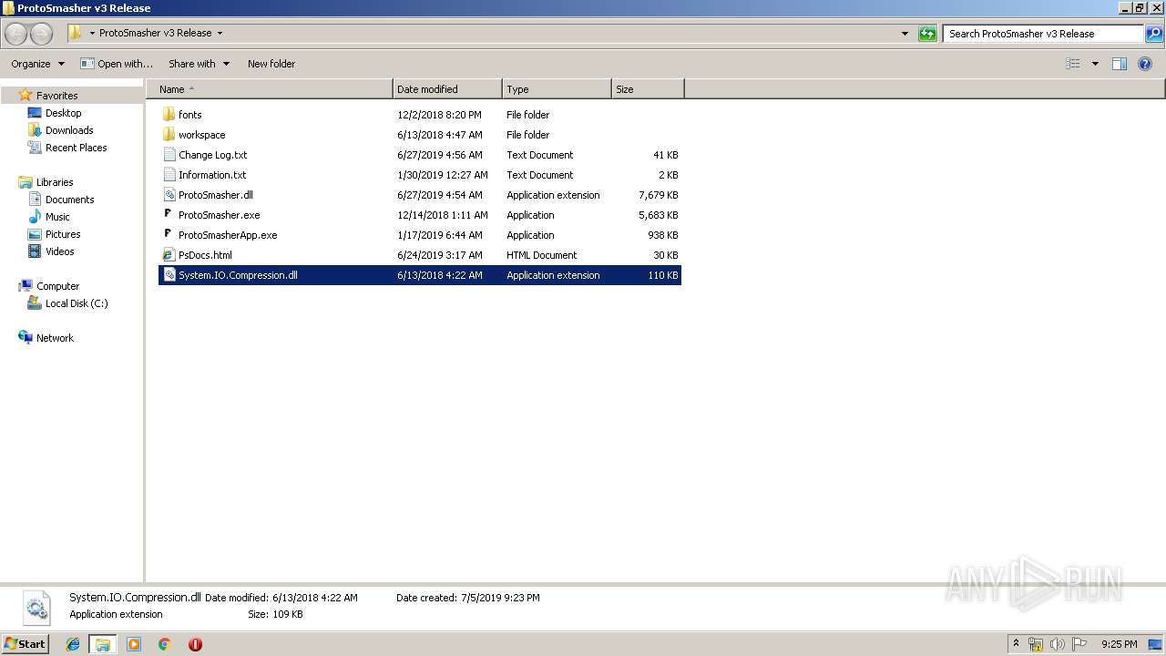Image resolution: width=1166 pixels, height=656 pixels.
Task: Open the view options dropdown arrow
Action: [x=1095, y=64]
